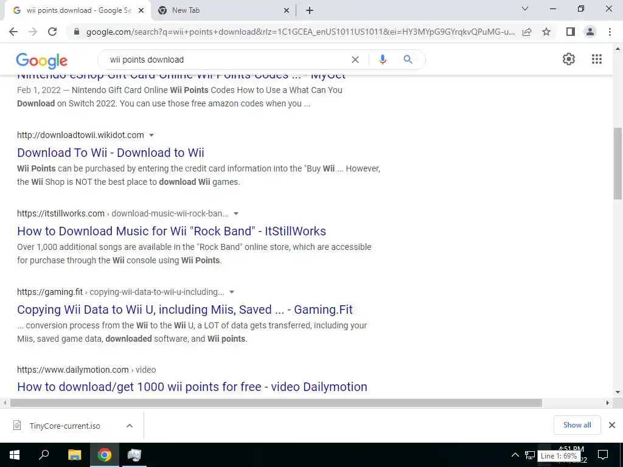Open File Explorer from the taskbar
Viewport: 623px width, 467px height.
[x=74, y=455]
